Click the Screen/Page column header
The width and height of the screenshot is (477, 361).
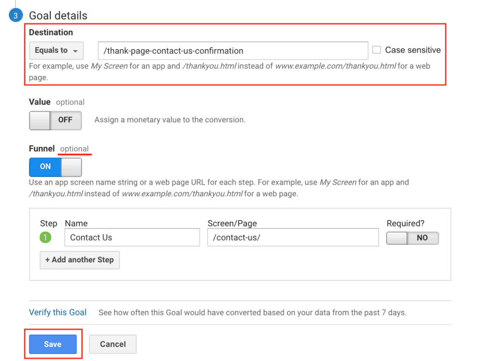[232, 223]
